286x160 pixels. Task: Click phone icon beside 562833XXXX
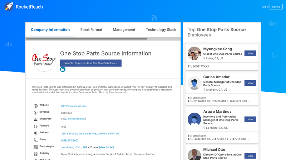click(x=191, y=139)
